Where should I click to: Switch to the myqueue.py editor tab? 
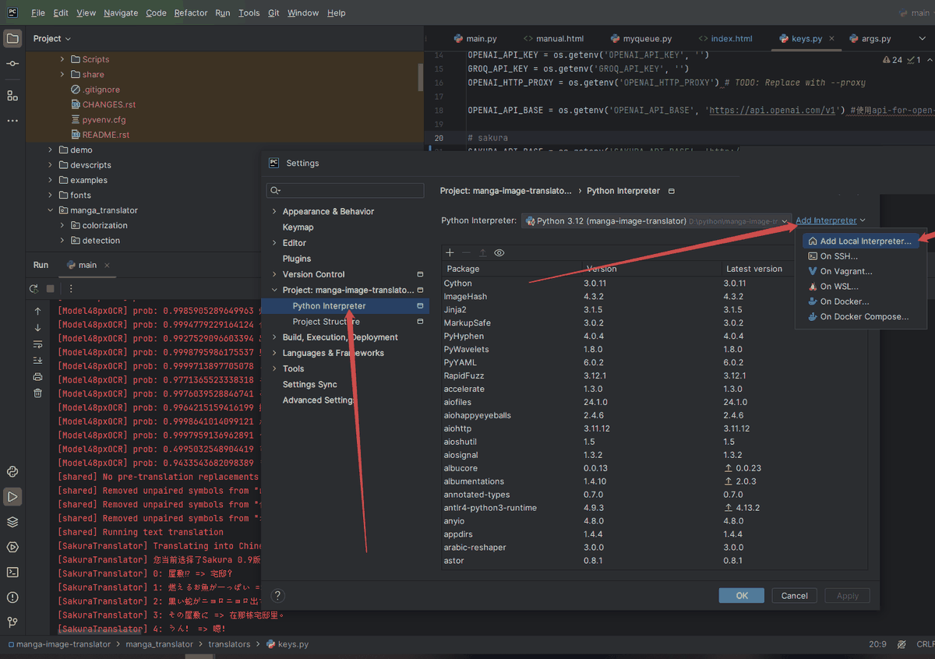point(640,38)
